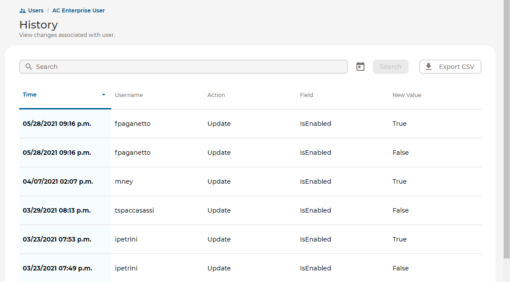Click the Field column header

pos(307,95)
